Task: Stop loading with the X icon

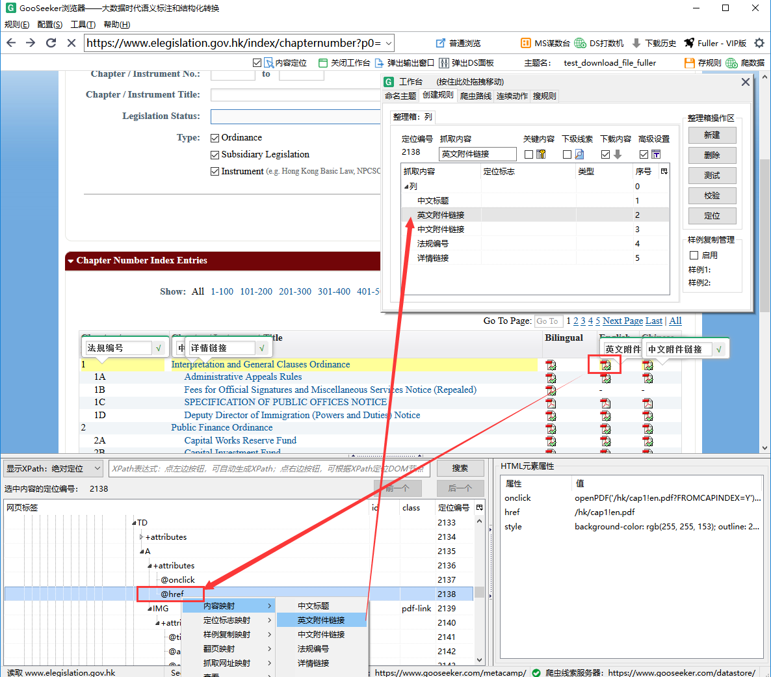Action: tap(72, 43)
